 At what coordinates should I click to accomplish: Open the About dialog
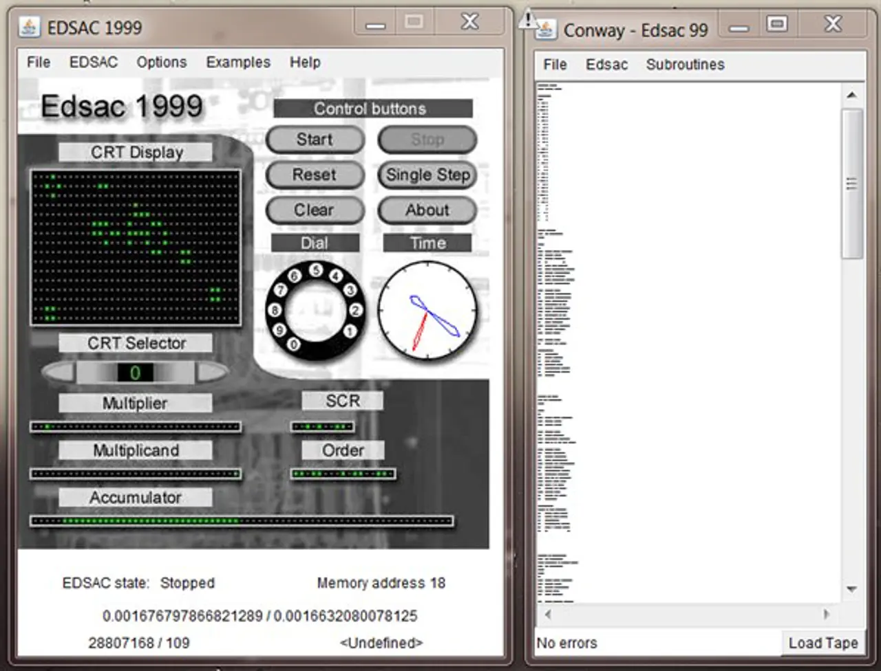[427, 210]
